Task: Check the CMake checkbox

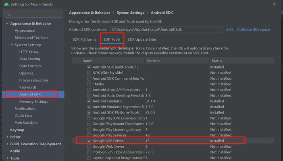Action: [89, 84]
